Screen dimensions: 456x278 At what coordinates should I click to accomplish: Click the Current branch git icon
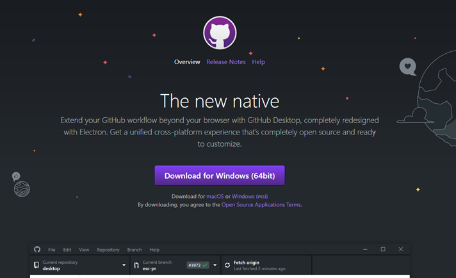136,265
